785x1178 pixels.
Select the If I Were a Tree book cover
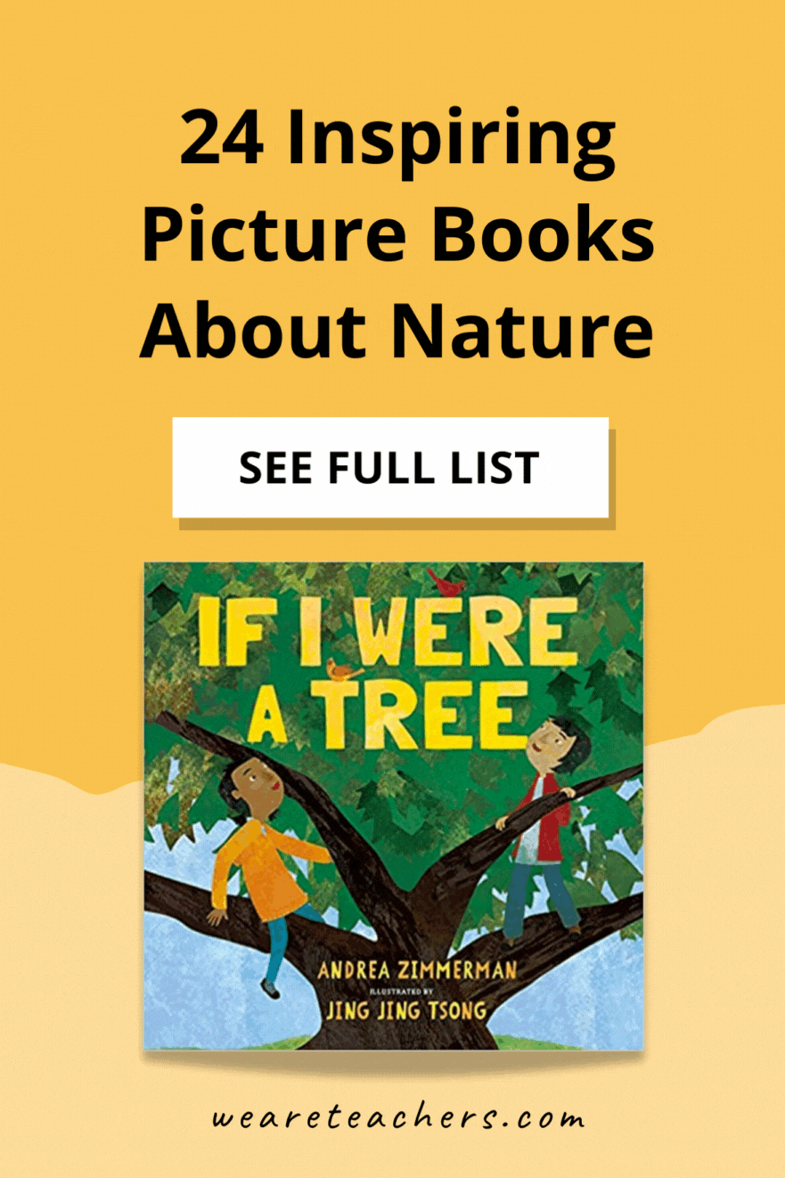393,806
